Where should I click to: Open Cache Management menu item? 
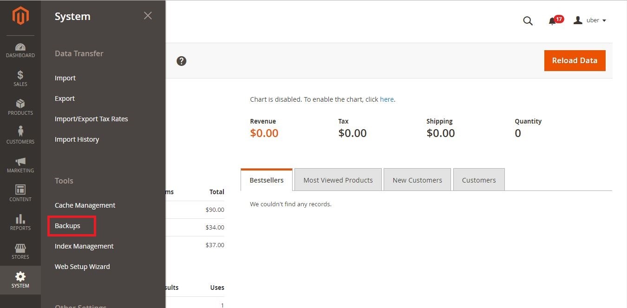(x=85, y=205)
